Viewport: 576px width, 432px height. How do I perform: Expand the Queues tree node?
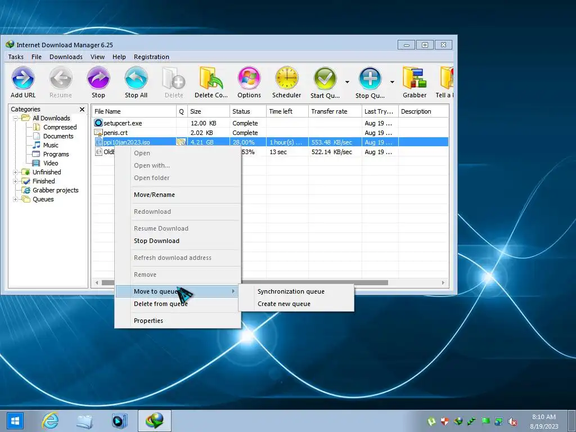[x=15, y=199]
